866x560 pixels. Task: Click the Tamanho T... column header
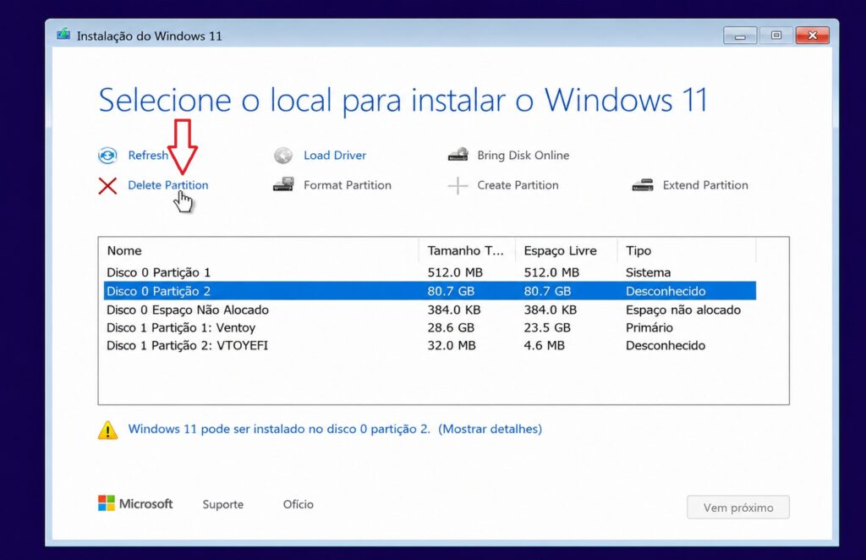467,250
